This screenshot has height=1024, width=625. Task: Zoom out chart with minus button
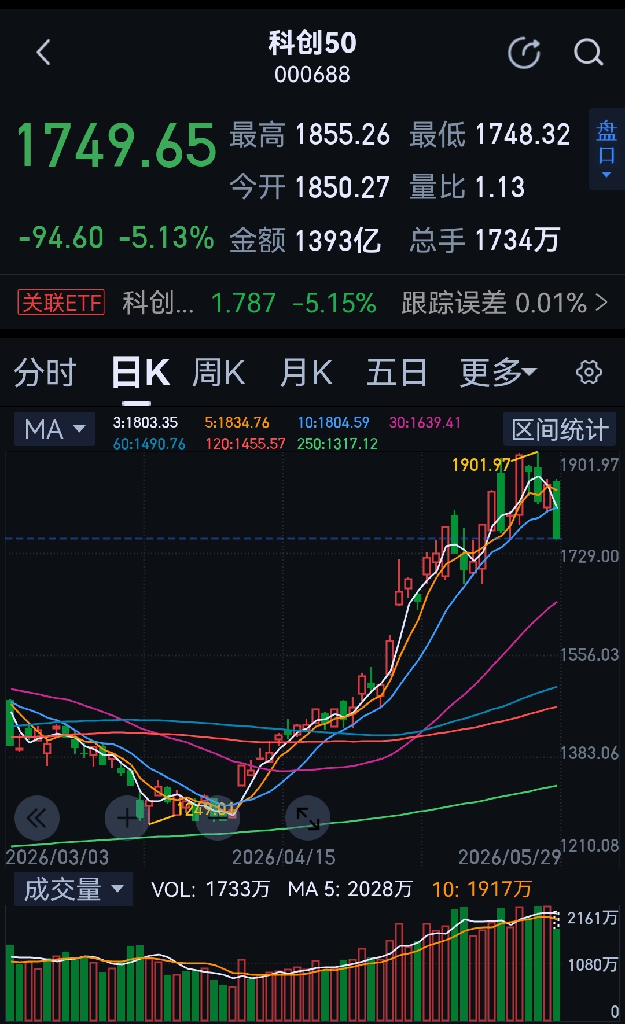(218, 818)
